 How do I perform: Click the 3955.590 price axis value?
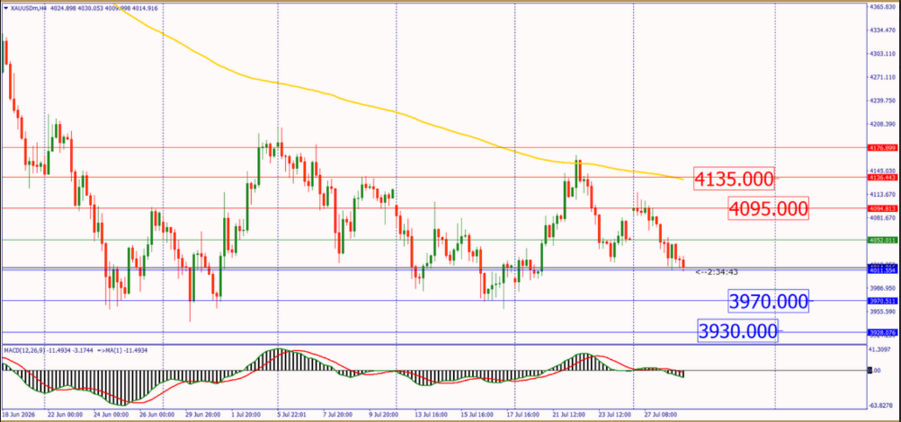pyautogui.click(x=883, y=312)
